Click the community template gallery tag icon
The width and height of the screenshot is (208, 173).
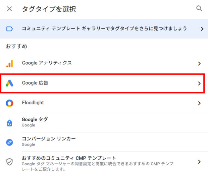[9, 29]
